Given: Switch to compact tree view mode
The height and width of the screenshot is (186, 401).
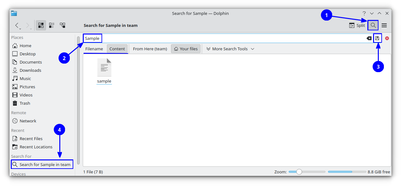Looking at the screenshot, I should pyautogui.click(x=62, y=25).
